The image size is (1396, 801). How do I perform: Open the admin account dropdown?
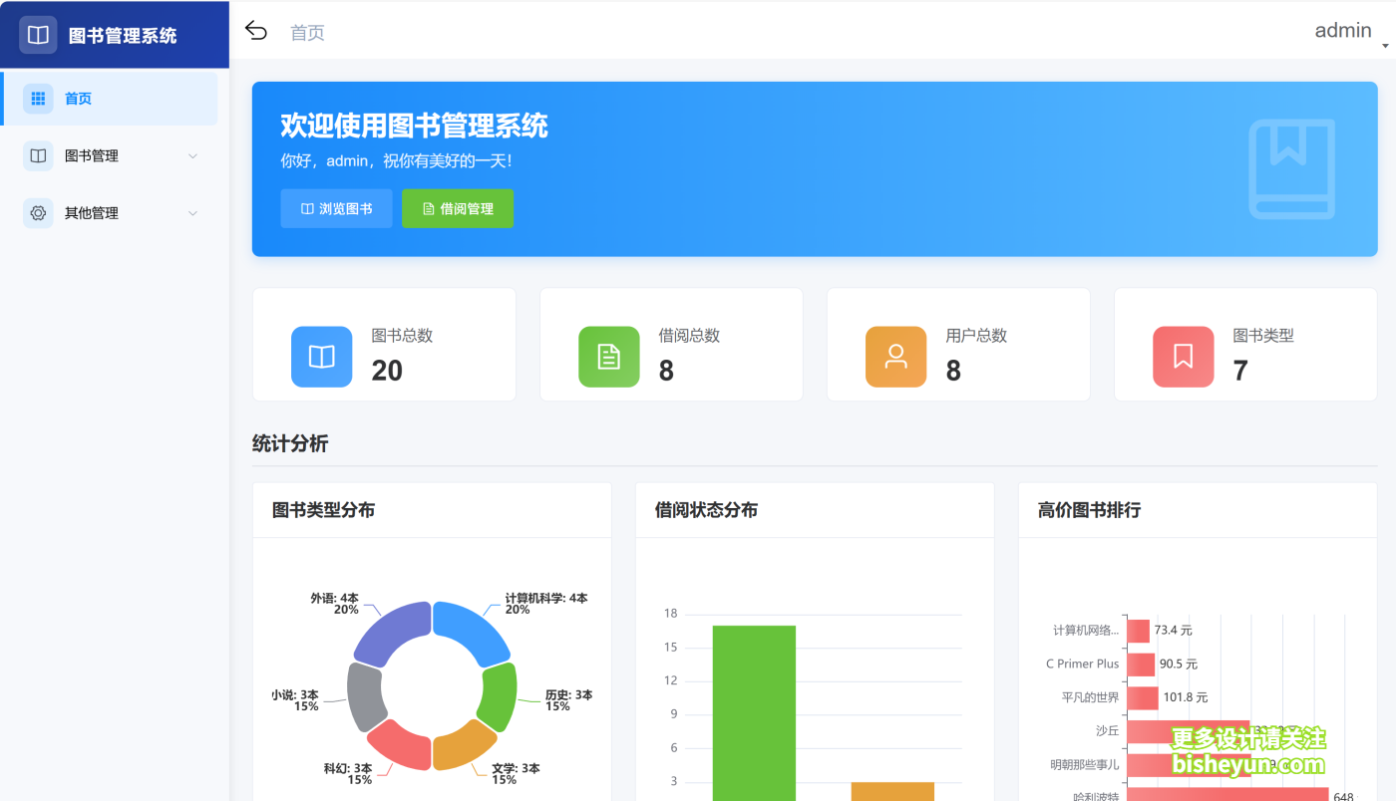pyautogui.click(x=1344, y=30)
